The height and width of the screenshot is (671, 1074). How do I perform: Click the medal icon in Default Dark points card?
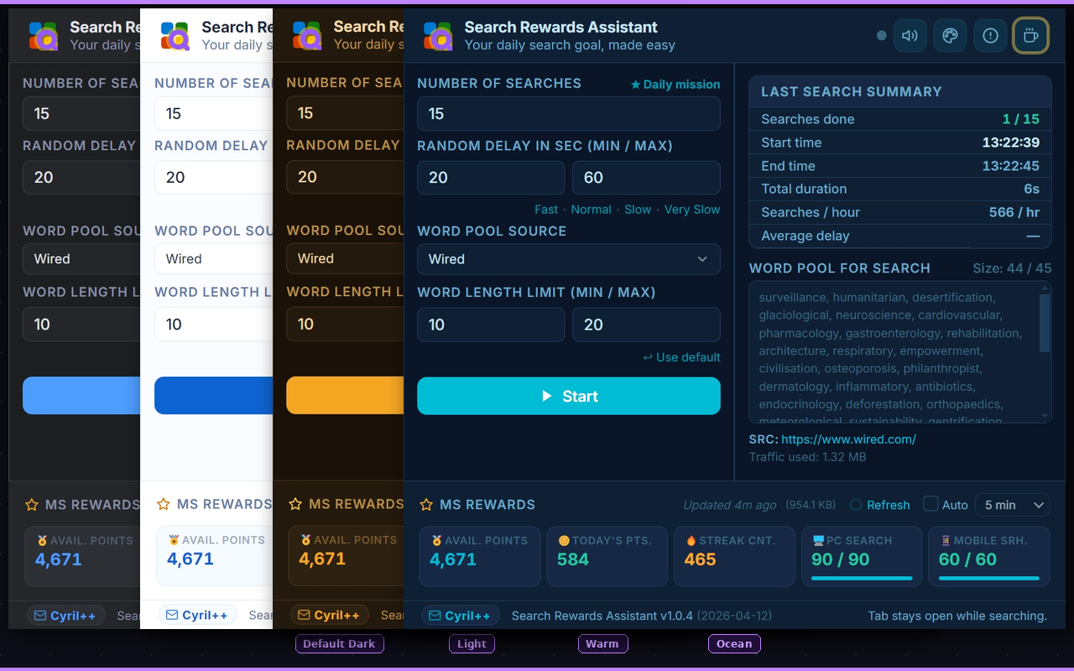click(x=42, y=541)
